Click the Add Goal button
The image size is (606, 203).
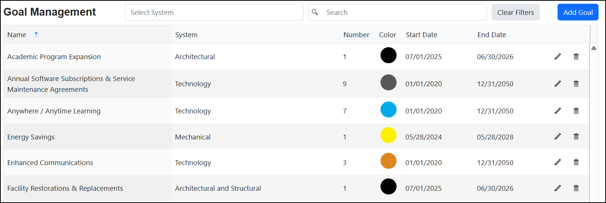578,12
